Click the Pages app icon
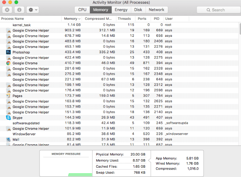The width and height of the screenshot is (241, 177). tap(8, 96)
